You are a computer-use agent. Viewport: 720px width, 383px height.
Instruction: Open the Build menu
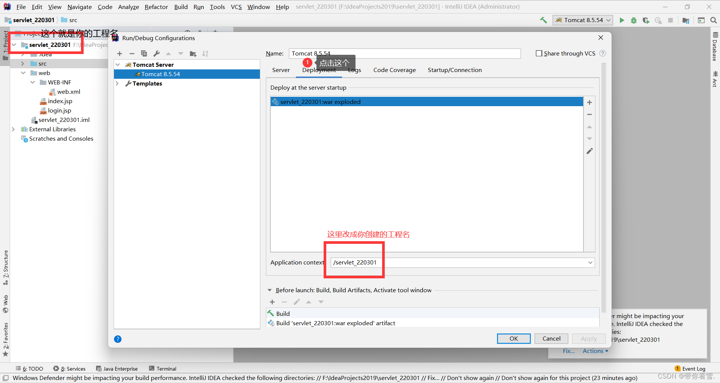pyautogui.click(x=181, y=7)
